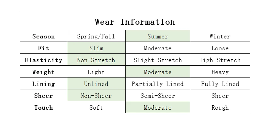
Task: Choose the High Stretch cell
Action: (x=220, y=59)
